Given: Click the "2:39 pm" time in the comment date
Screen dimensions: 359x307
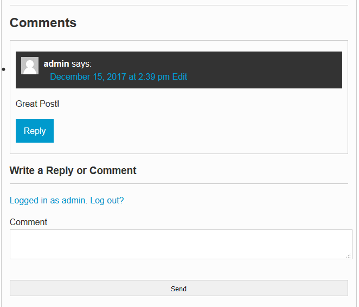Looking at the screenshot, I should (154, 76).
